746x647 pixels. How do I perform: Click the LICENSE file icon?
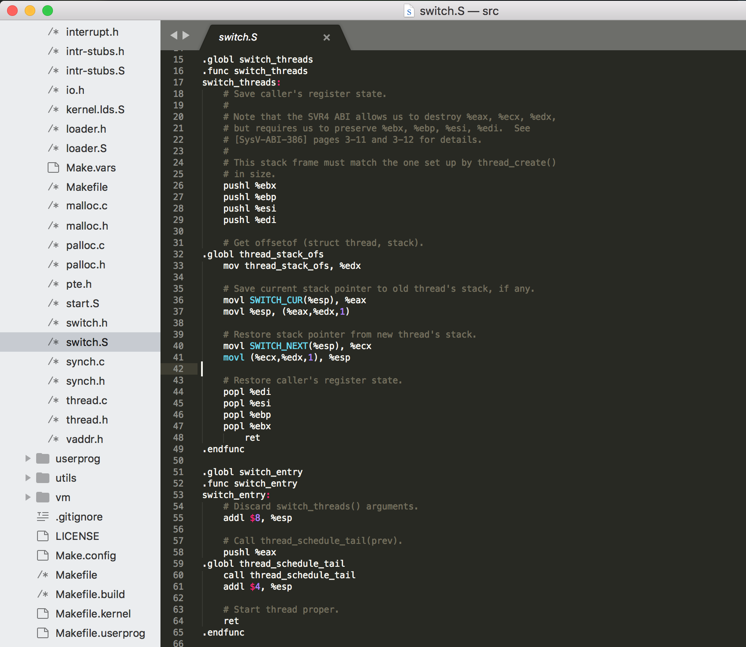(43, 536)
